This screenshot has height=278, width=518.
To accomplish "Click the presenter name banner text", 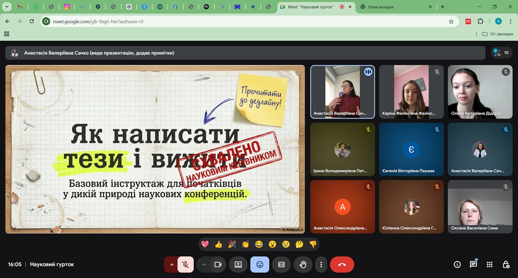I will coord(99,53).
